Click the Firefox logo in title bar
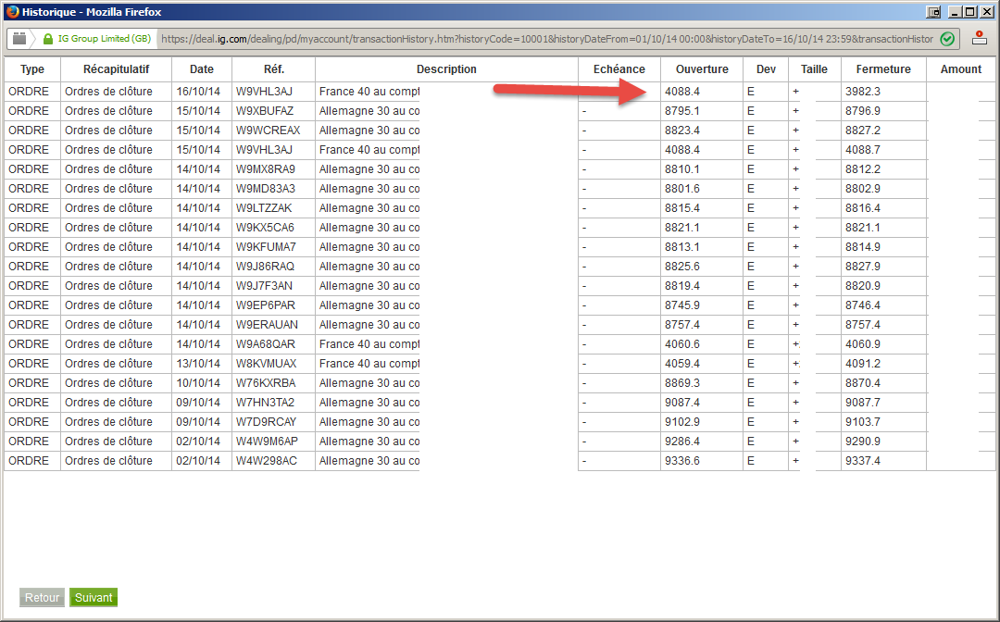 coord(12,11)
